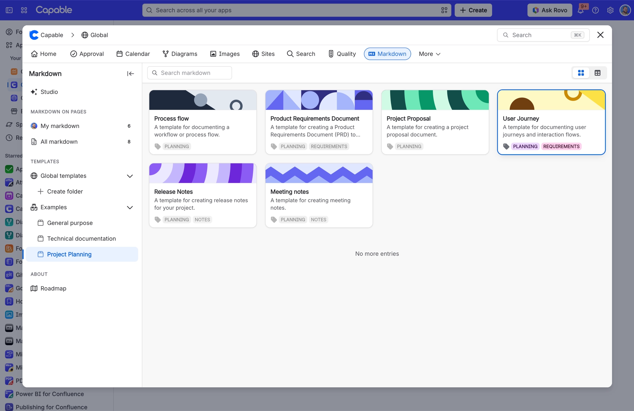634x411 pixels.
Task: Open the Roadmap page
Action: pos(49,288)
